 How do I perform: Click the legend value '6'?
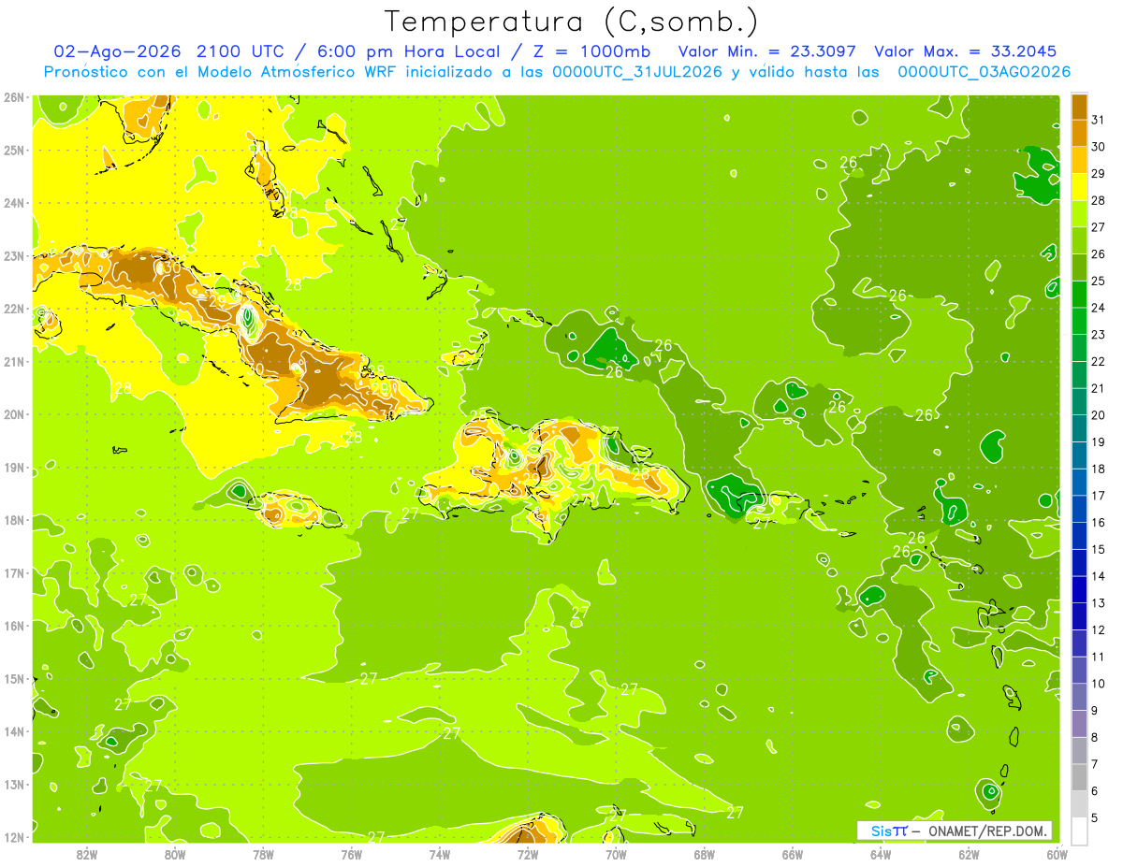point(1095,791)
